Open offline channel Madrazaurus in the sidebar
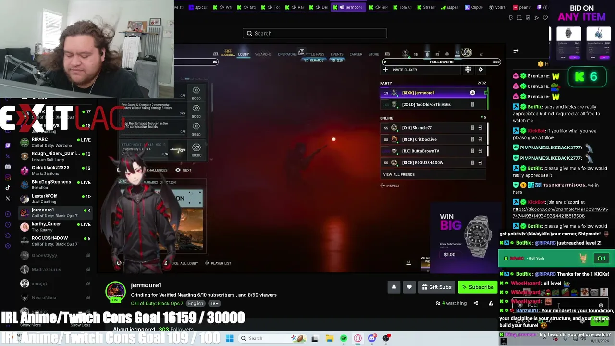 point(55,270)
